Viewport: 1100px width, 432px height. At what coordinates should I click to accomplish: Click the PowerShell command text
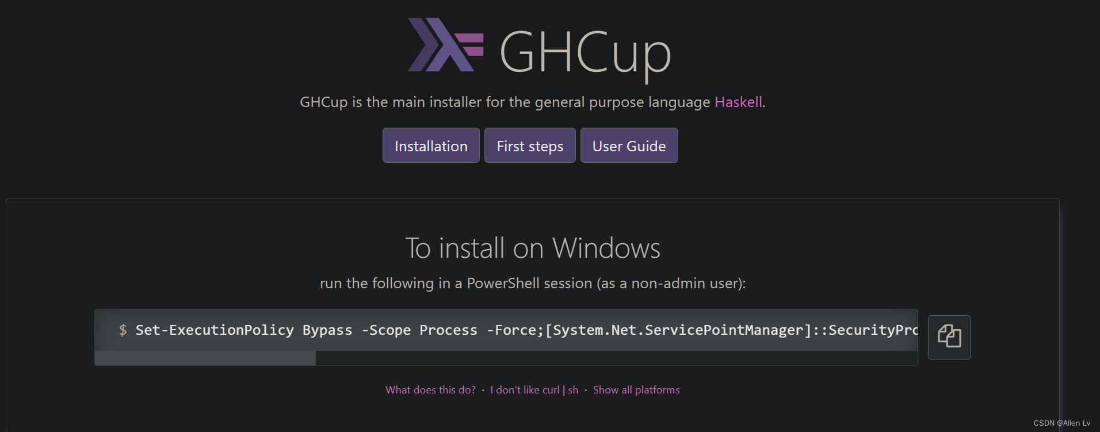click(526, 330)
